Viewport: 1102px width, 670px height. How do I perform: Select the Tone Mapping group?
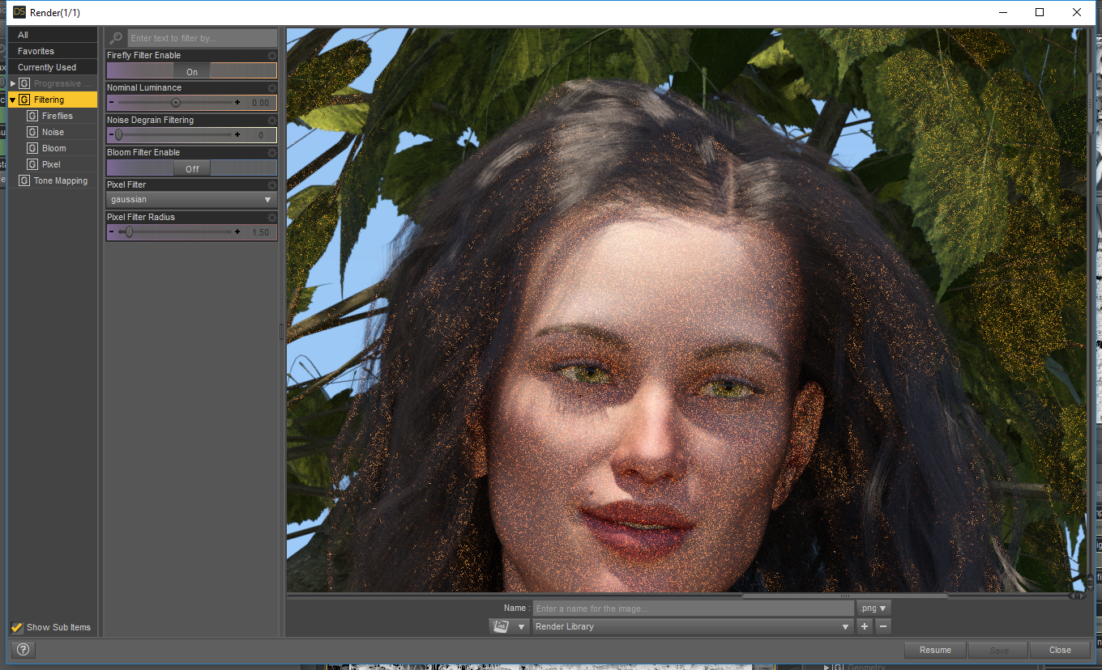[x=61, y=180]
